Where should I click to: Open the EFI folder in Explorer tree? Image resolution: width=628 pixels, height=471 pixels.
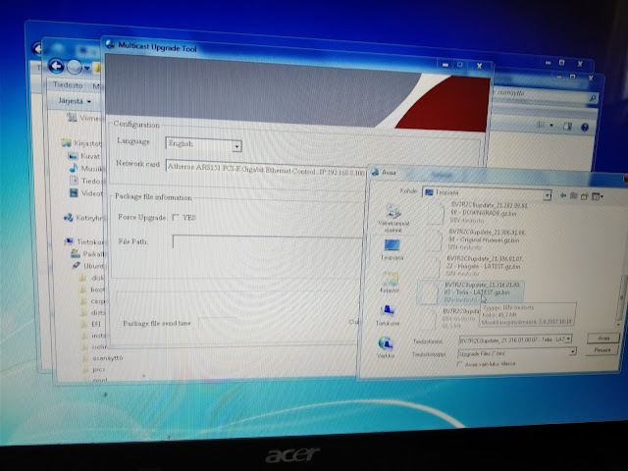90,324
